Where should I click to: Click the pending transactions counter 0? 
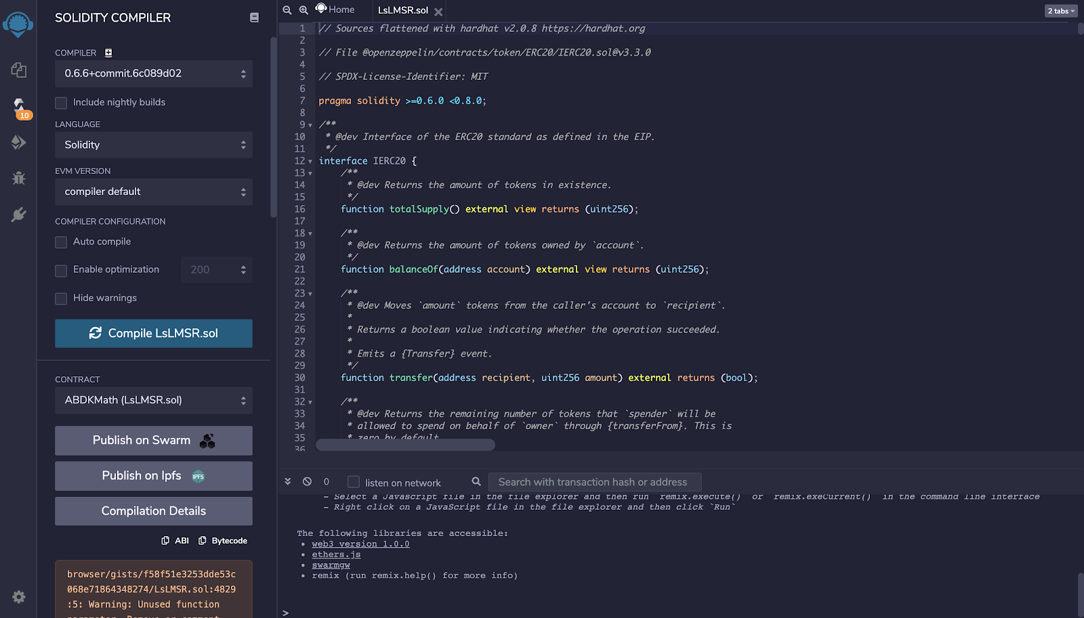[327, 482]
